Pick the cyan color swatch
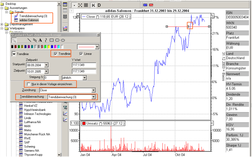252x157 pixels. point(59,47)
